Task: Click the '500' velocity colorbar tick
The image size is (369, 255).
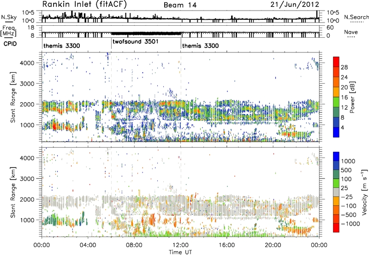Action: point(346,170)
